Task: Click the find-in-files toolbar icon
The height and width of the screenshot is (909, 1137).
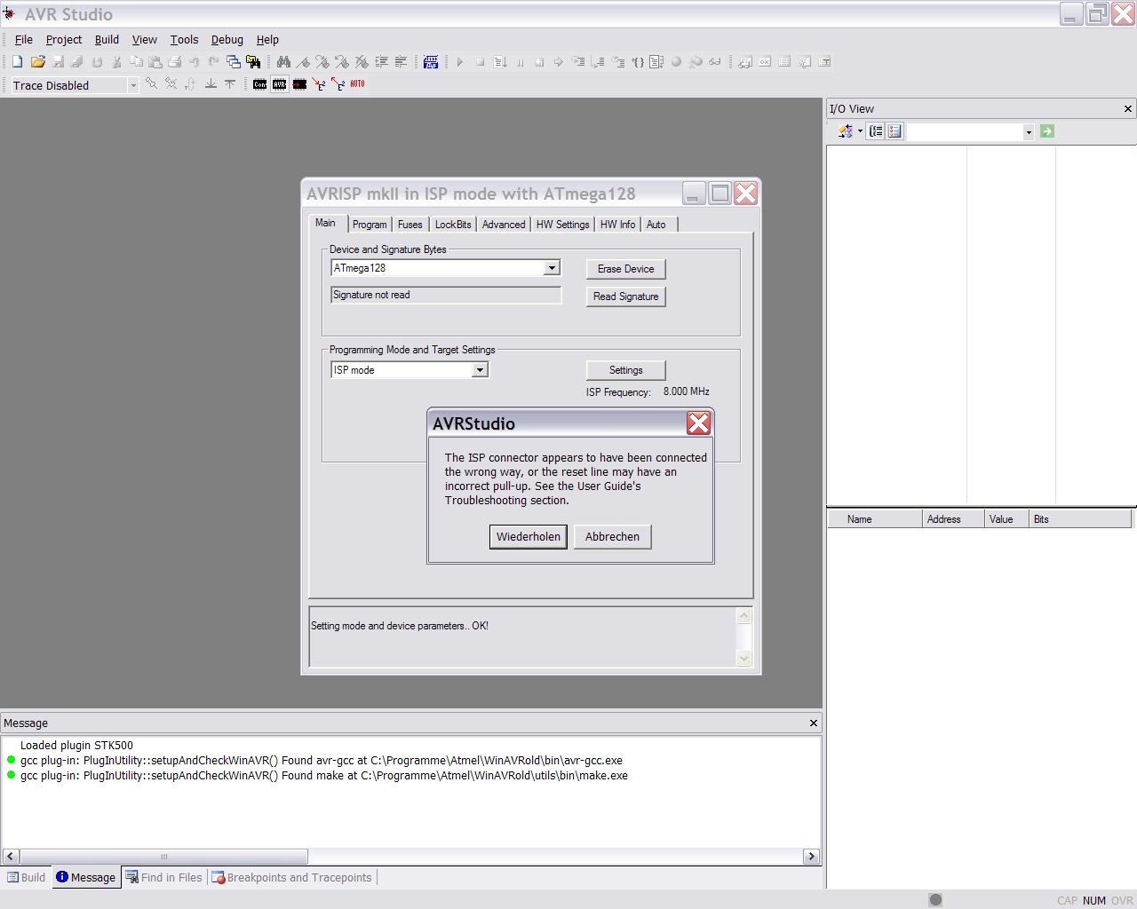Action: [x=253, y=61]
